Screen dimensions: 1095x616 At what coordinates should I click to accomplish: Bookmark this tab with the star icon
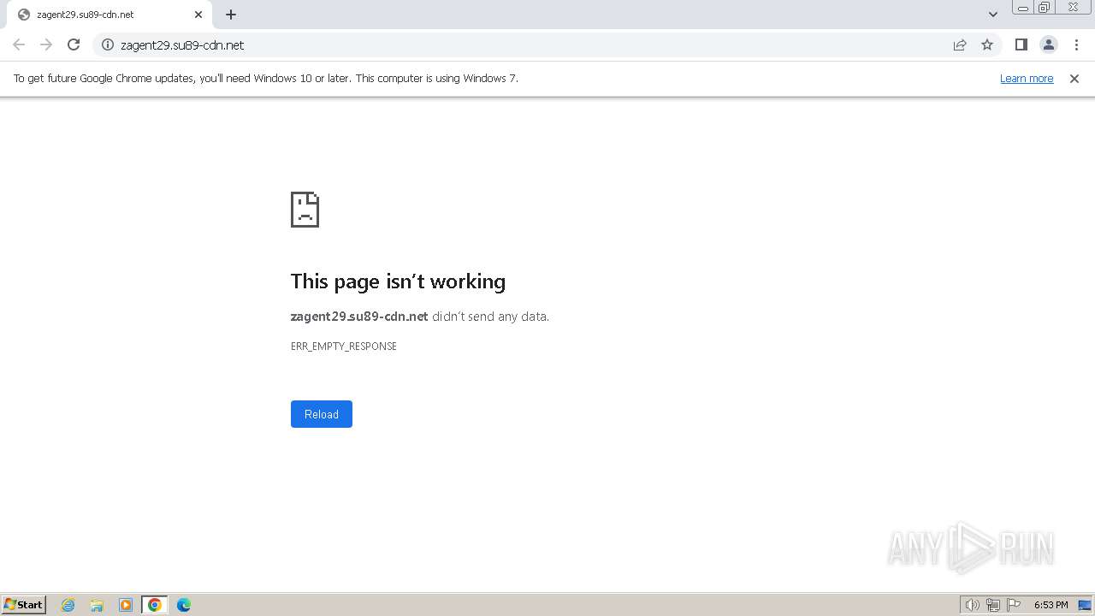coord(987,44)
